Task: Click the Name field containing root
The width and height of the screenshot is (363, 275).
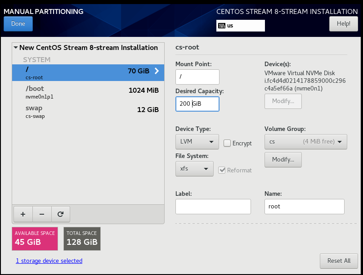Action: (x=305, y=207)
